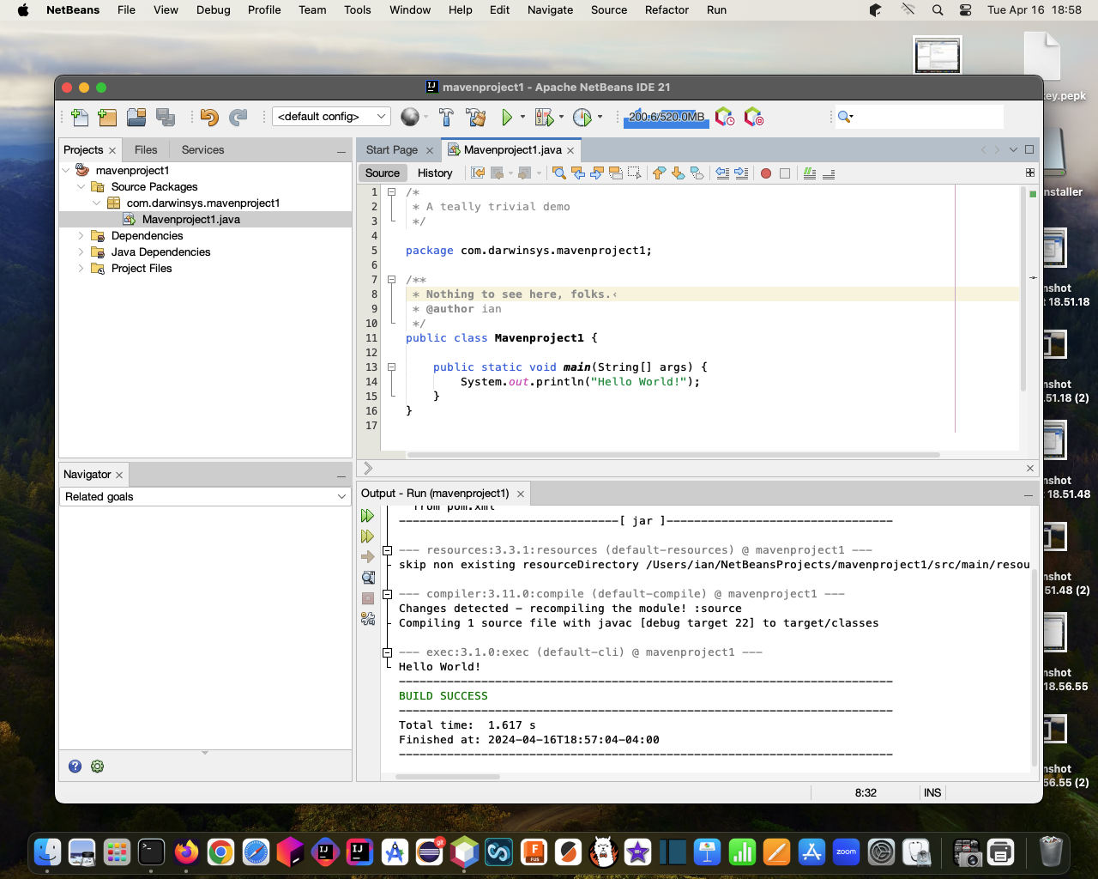The image size is (1098, 879).
Task: Click the Shift Line Left icon
Action: [x=722, y=173]
